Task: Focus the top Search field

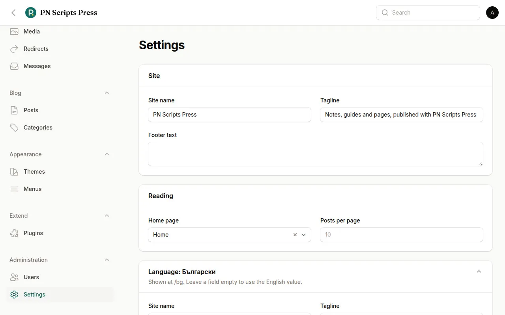Action: point(428,13)
